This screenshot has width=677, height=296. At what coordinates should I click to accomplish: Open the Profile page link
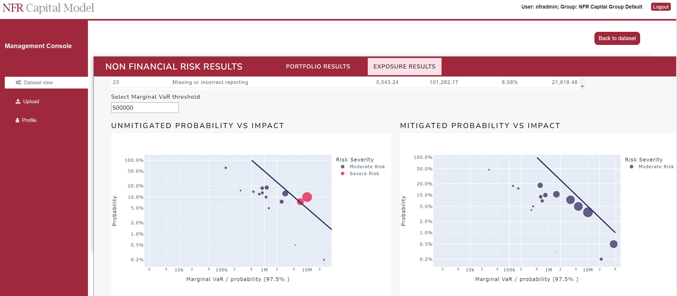[29, 120]
